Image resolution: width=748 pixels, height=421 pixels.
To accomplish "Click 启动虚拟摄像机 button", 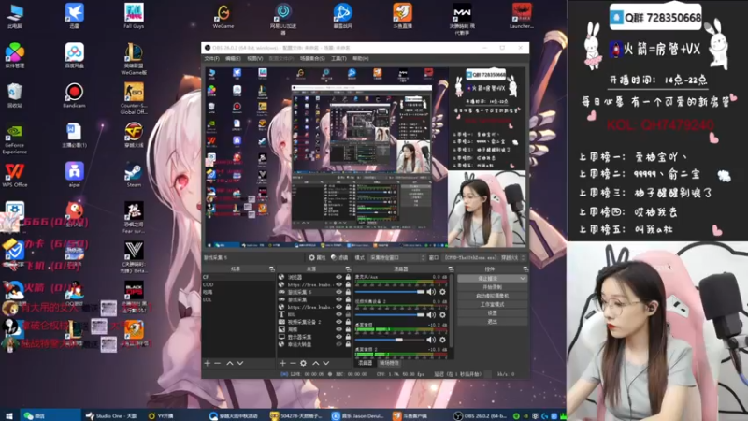I will [493, 296].
